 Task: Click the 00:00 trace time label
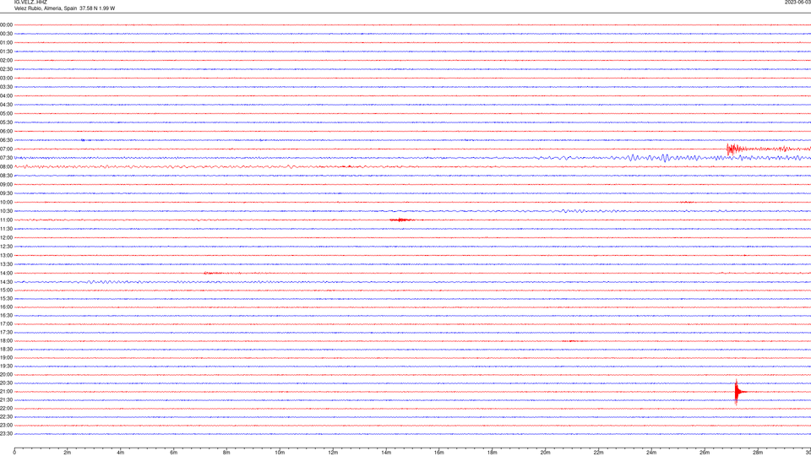pyautogui.click(x=6, y=24)
